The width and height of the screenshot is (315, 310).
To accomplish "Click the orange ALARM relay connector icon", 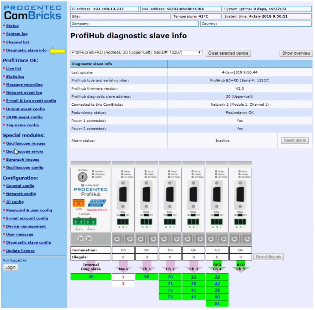I will pyautogui.click(x=78, y=203).
